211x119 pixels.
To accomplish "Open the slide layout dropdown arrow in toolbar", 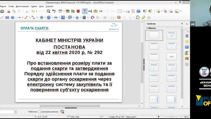I will [x=124, y=11].
